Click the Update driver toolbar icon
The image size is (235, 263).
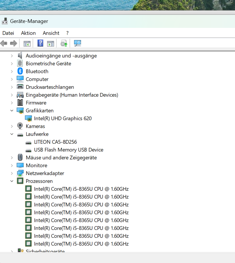tap(64, 43)
